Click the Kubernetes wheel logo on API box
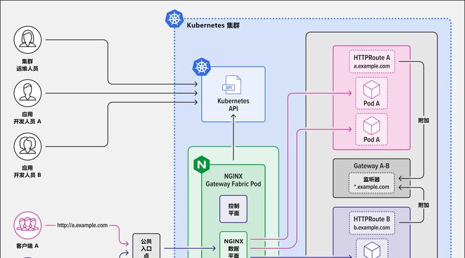 (202, 66)
